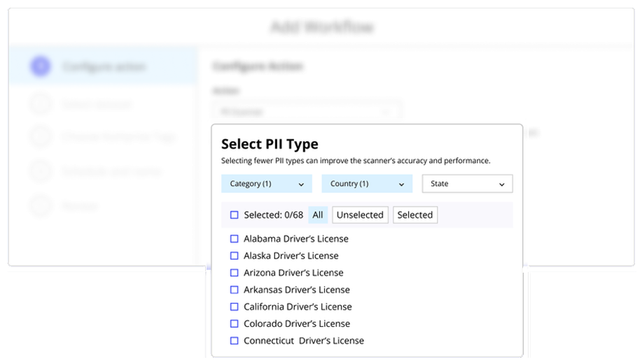Expand the Country (1) filter dropdown

[x=366, y=184]
